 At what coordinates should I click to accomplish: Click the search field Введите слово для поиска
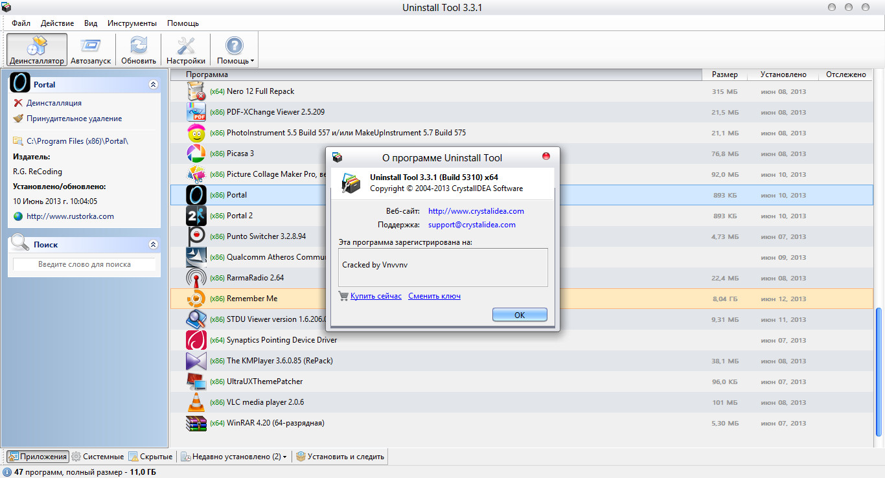point(84,264)
